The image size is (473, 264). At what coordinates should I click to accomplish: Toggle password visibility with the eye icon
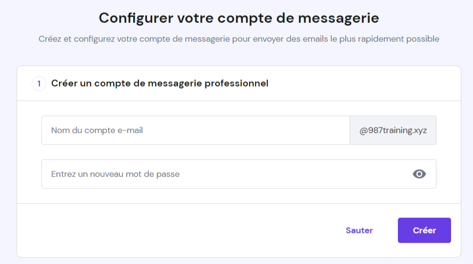pos(419,174)
